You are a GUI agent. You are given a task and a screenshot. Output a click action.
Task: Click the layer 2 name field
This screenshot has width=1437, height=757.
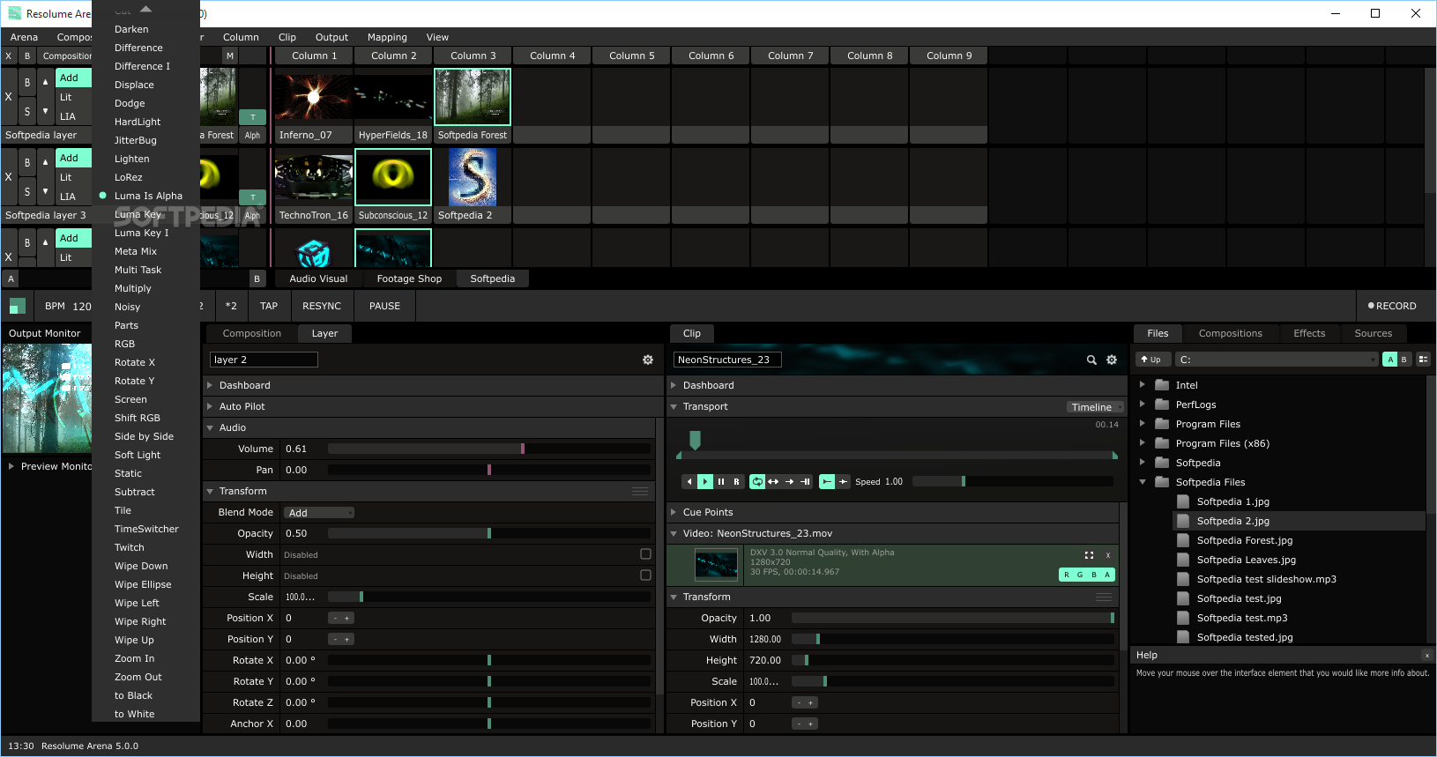(x=264, y=360)
